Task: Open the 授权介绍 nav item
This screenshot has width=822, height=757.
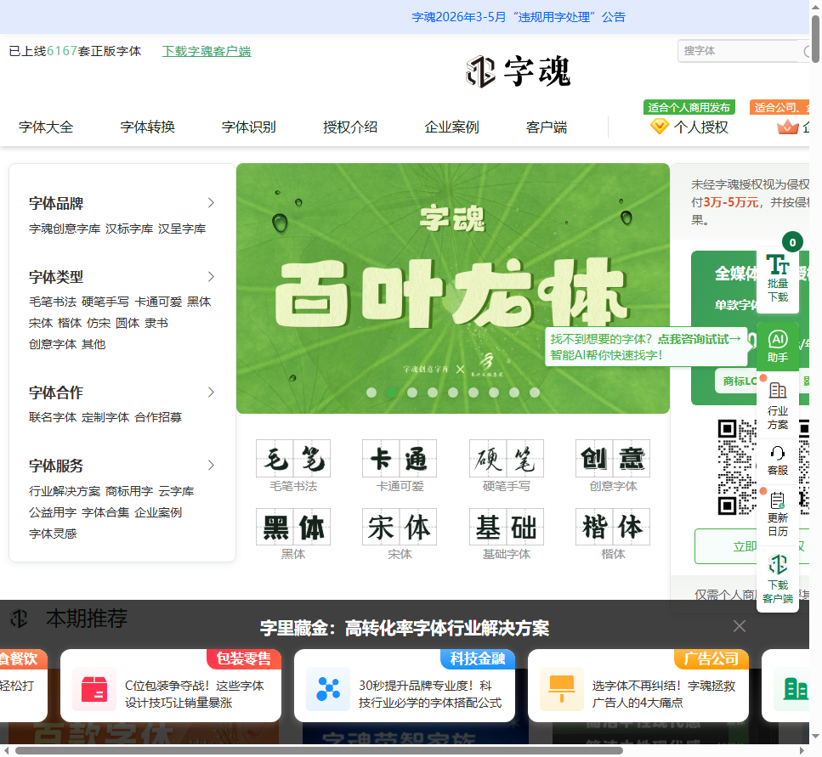Action: pyautogui.click(x=350, y=127)
